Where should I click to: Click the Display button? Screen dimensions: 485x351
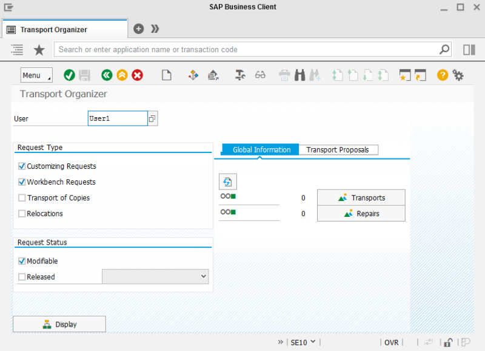(x=59, y=324)
